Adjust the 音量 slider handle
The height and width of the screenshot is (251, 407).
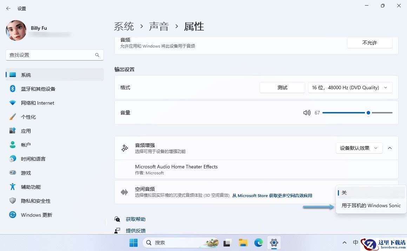pos(368,113)
